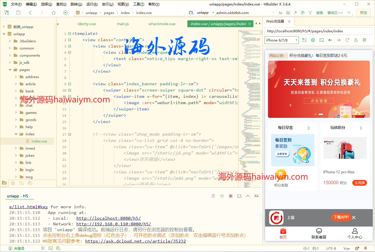Click the bookmark star icon in toolbar
This screenshot has height=252, width=375.
(54, 13)
